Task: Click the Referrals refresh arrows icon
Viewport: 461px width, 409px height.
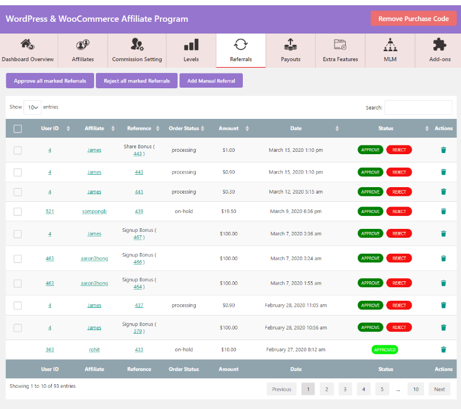Action: pos(241,45)
